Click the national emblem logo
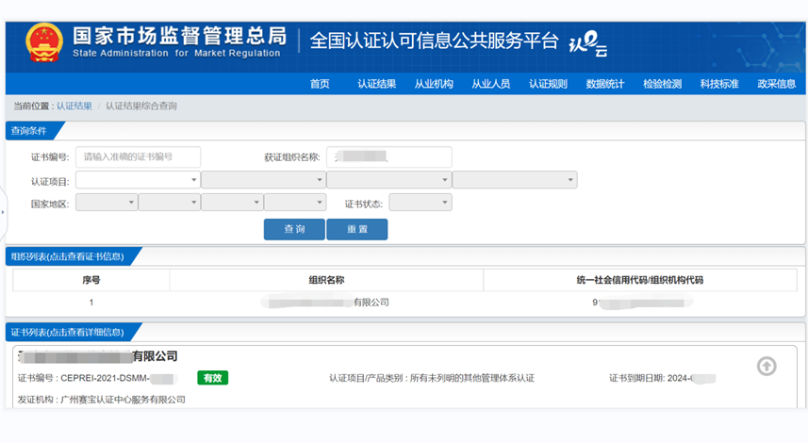The height and width of the screenshot is (442, 808). (x=42, y=43)
